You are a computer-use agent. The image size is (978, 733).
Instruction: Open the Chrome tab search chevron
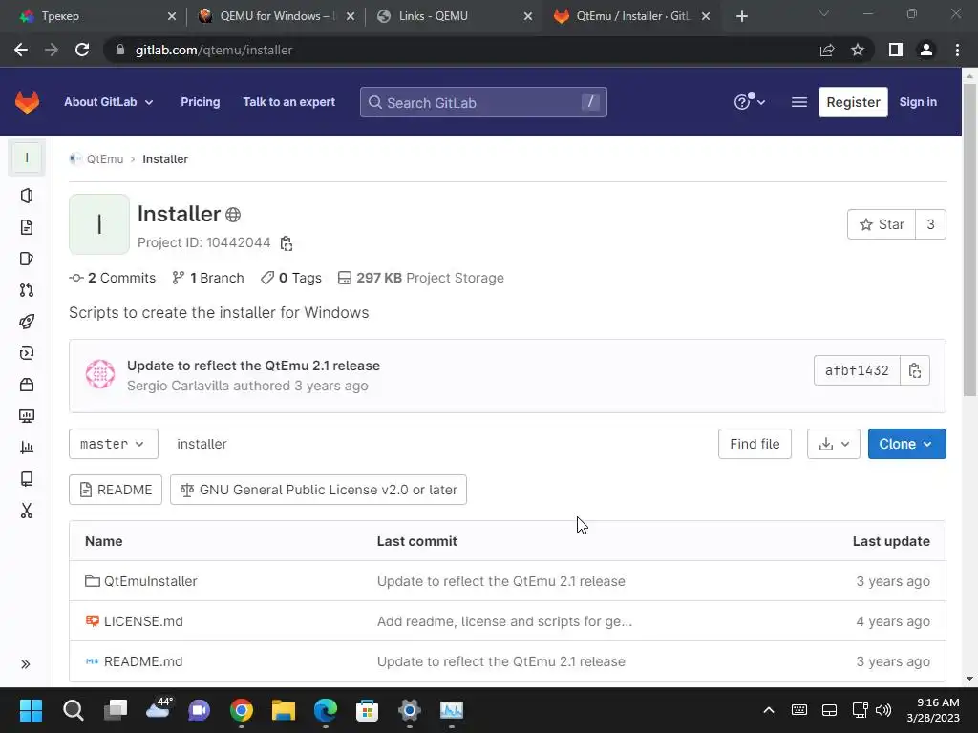824,13
